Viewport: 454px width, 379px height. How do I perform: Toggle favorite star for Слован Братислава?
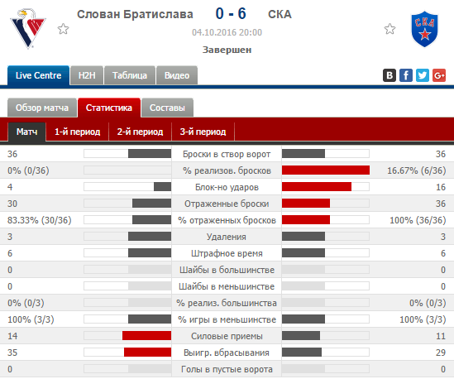point(63,29)
